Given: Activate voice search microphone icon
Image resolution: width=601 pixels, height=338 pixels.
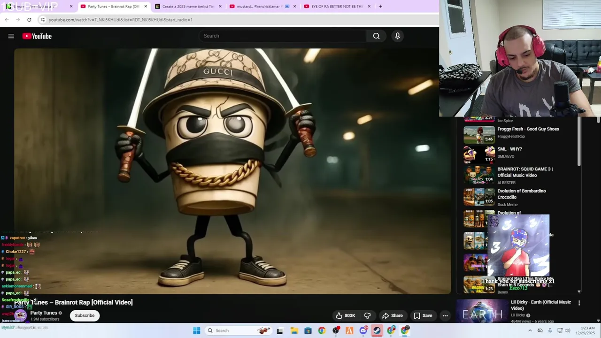Looking at the screenshot, I should coord(398,36).
